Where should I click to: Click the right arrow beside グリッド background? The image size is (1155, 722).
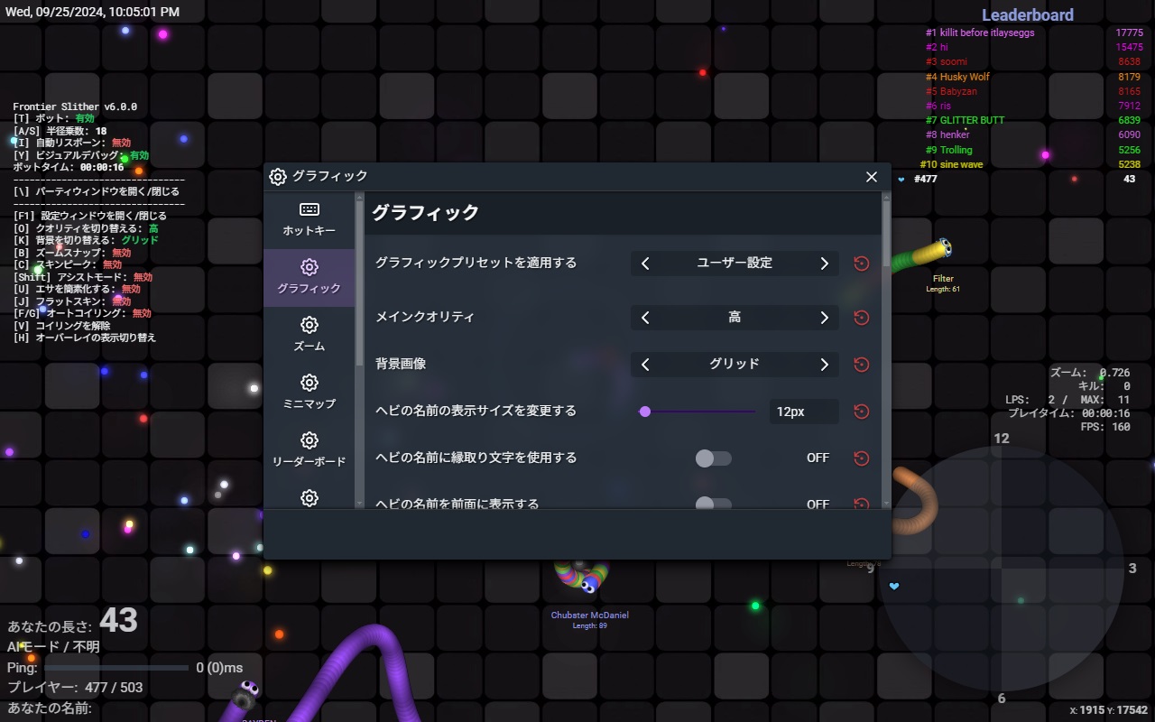point(824,365)
